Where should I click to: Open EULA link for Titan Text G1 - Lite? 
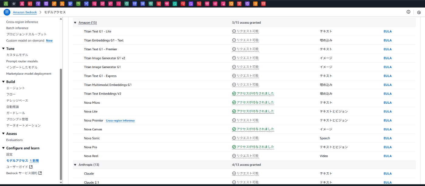(x=388, y=31)
